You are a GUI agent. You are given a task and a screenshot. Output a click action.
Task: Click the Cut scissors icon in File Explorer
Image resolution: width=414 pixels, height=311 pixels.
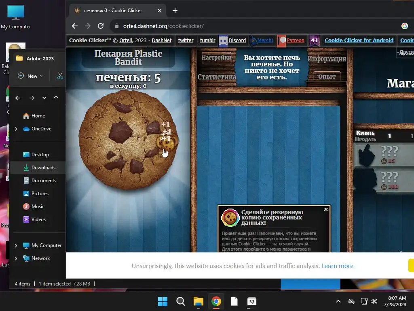point(60,76)
